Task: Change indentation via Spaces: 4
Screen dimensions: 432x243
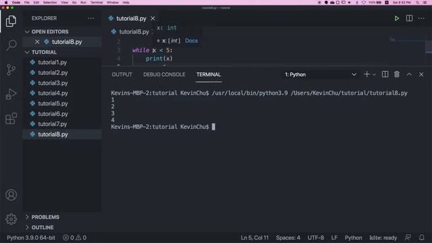Action: point(288,238)
